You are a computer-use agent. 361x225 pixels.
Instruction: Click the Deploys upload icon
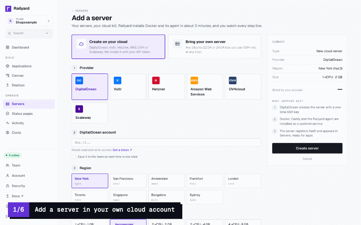[x=8, y=85]
